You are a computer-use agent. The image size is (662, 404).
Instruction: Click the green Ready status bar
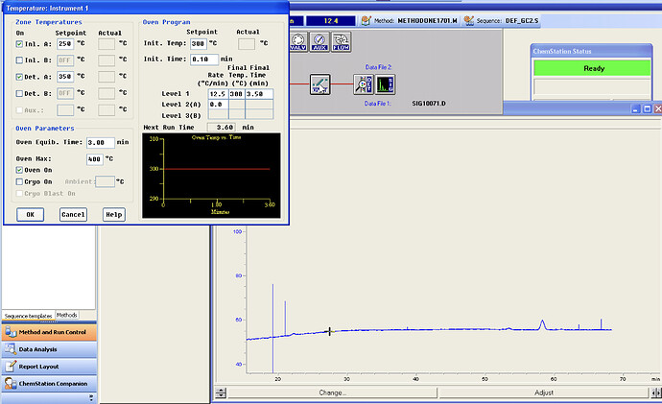(x=592, y=68)
